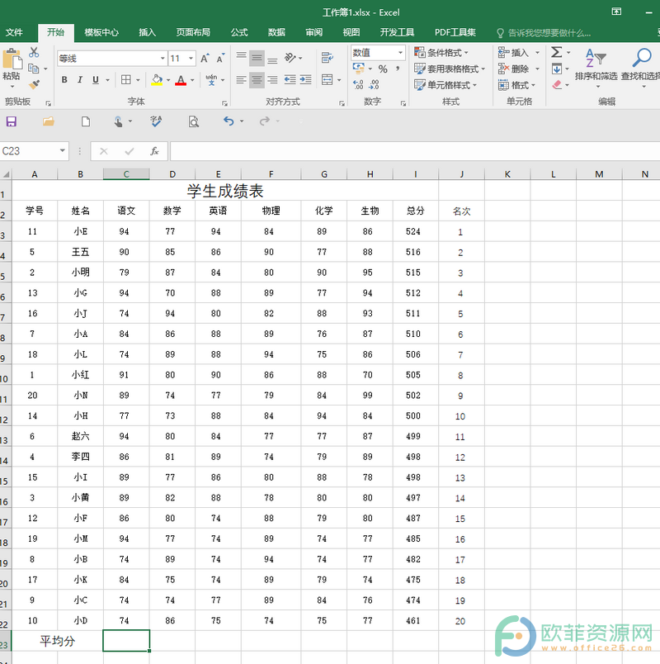Switch to the 页面布局 Page Layout tab
Viewport: 660px width, 664px height.
(x=193, y=32)
